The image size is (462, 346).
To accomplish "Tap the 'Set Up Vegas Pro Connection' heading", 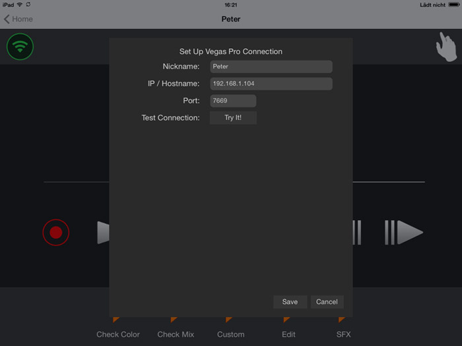I will (x=231, y=51).
